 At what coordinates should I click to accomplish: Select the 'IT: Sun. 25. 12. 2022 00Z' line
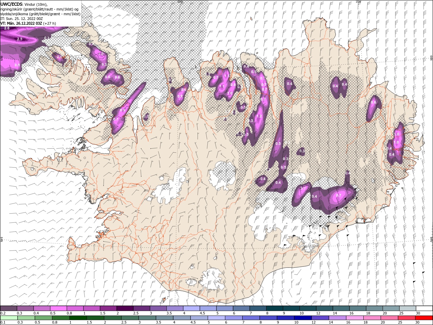(22, 19)
